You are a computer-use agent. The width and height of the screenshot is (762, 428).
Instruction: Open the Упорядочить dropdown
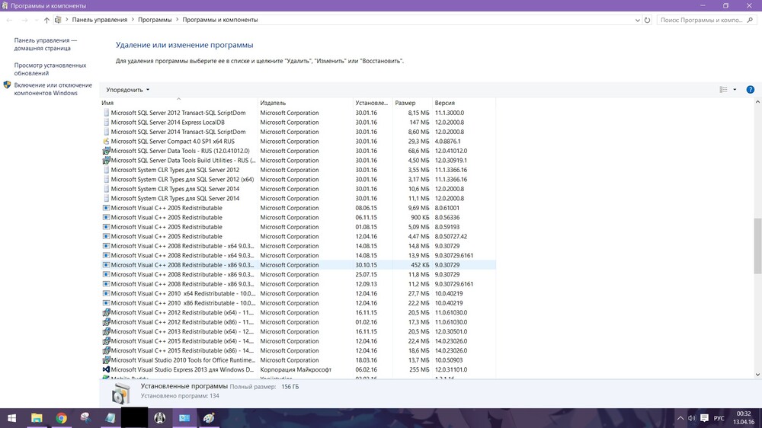(128, 90)
